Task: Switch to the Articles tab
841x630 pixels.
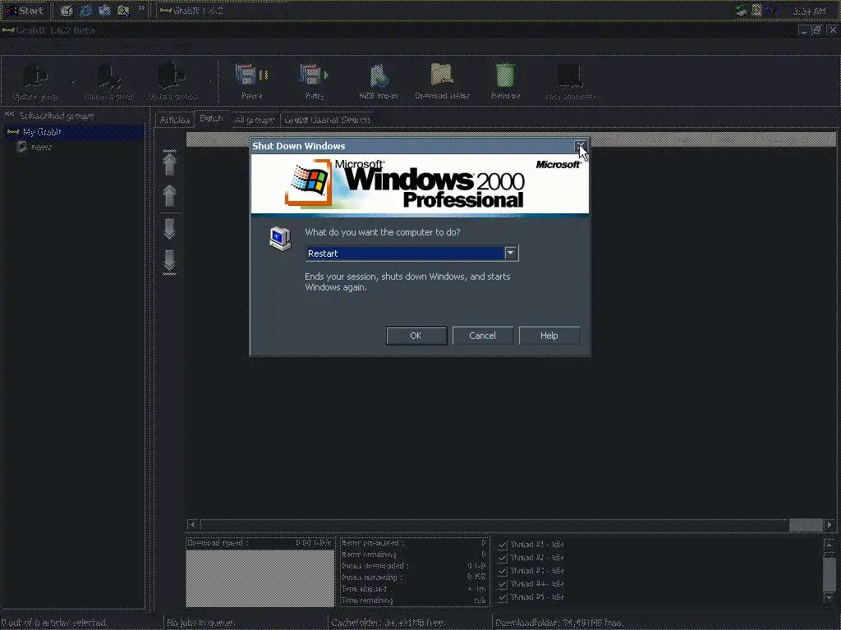Action: tap(175, 120)
